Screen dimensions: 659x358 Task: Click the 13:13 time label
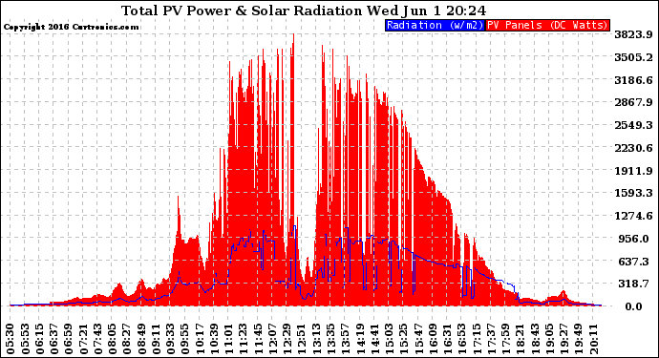pyautogui.click(x=316, y=339)
